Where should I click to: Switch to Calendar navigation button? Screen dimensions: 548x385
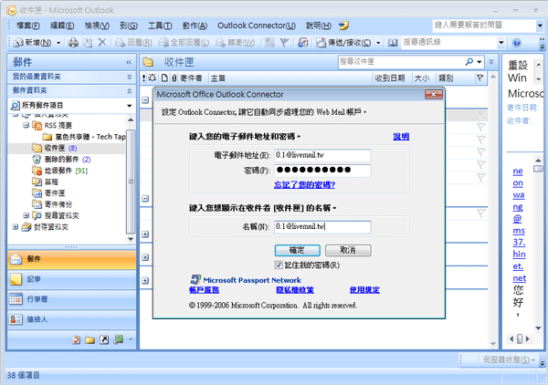click(71, 299)
